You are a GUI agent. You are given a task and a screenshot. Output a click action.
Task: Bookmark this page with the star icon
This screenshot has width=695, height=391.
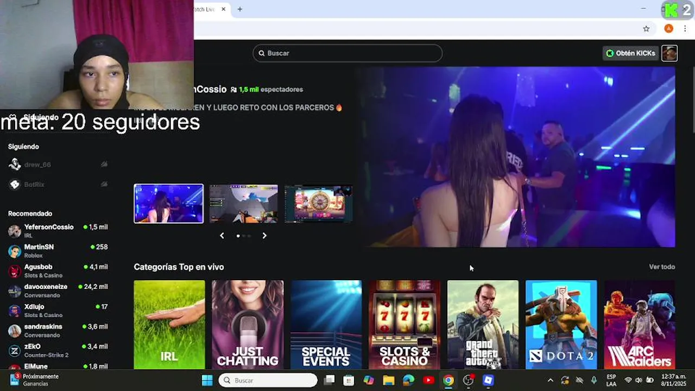(646, 29)
